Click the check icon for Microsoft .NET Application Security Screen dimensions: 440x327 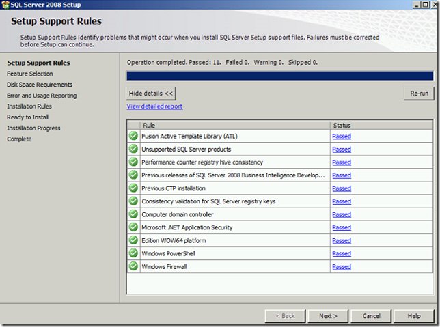tap(134, 227)
